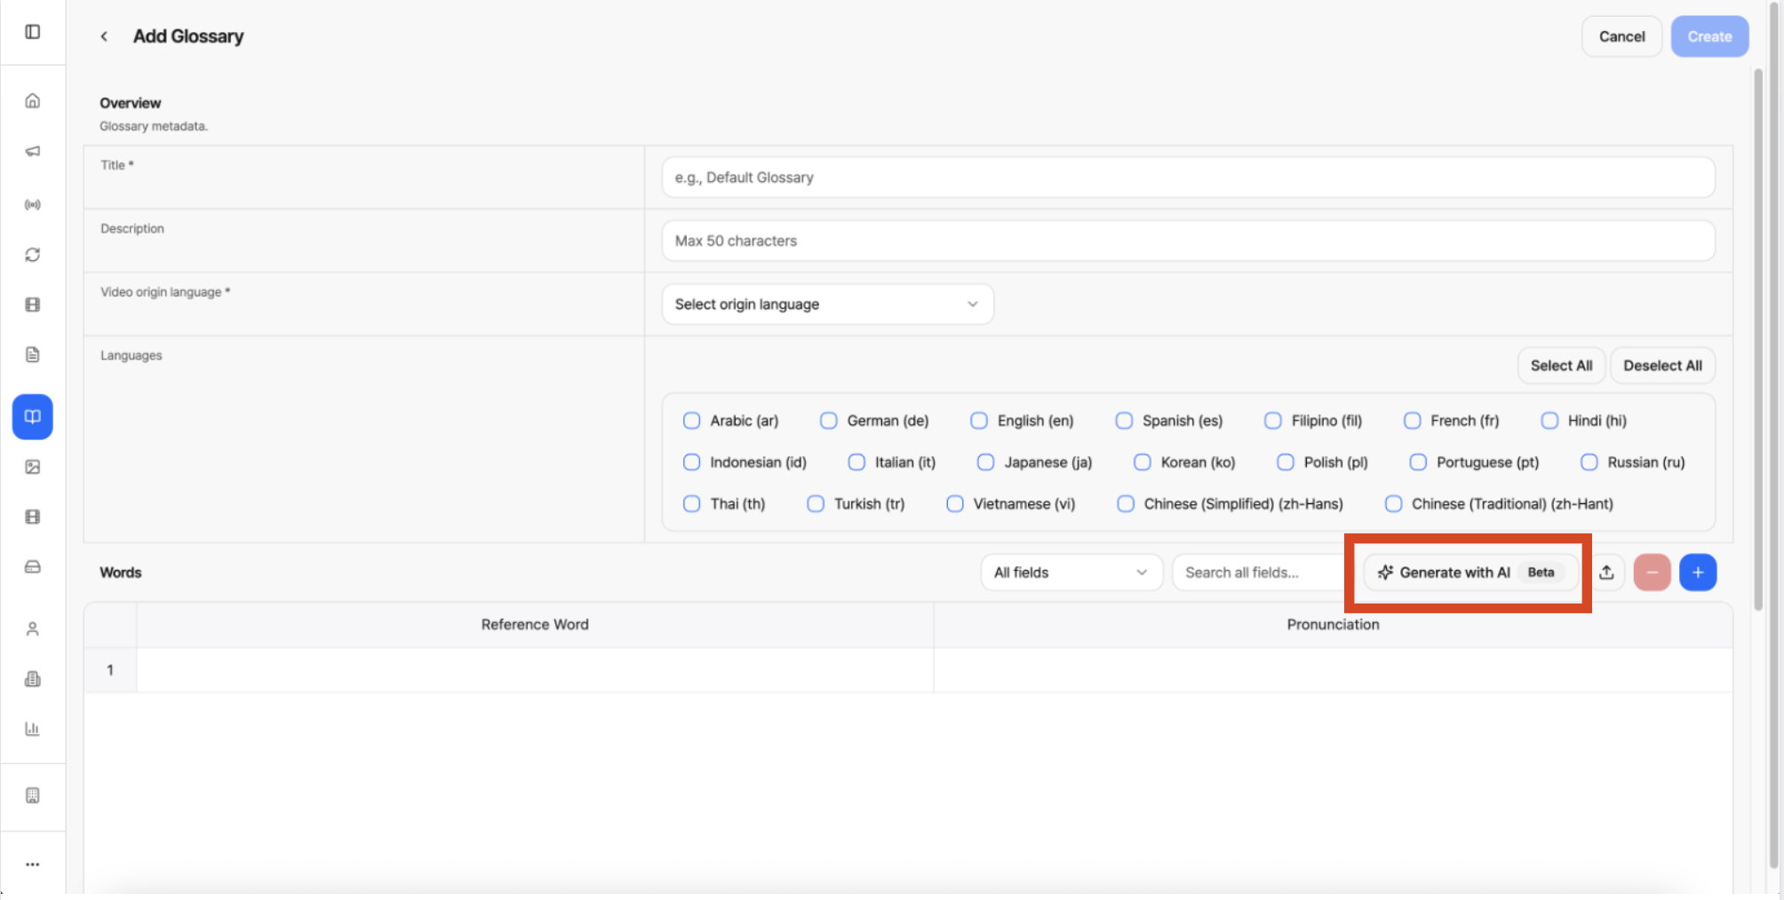This screenshot has height=900, width=1784.
Task: Open the Select origin language dropdown
Action: (x=827, y=304)
